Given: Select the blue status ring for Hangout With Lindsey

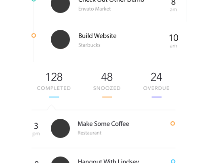Looking at the screenshot, I should 173,161.
